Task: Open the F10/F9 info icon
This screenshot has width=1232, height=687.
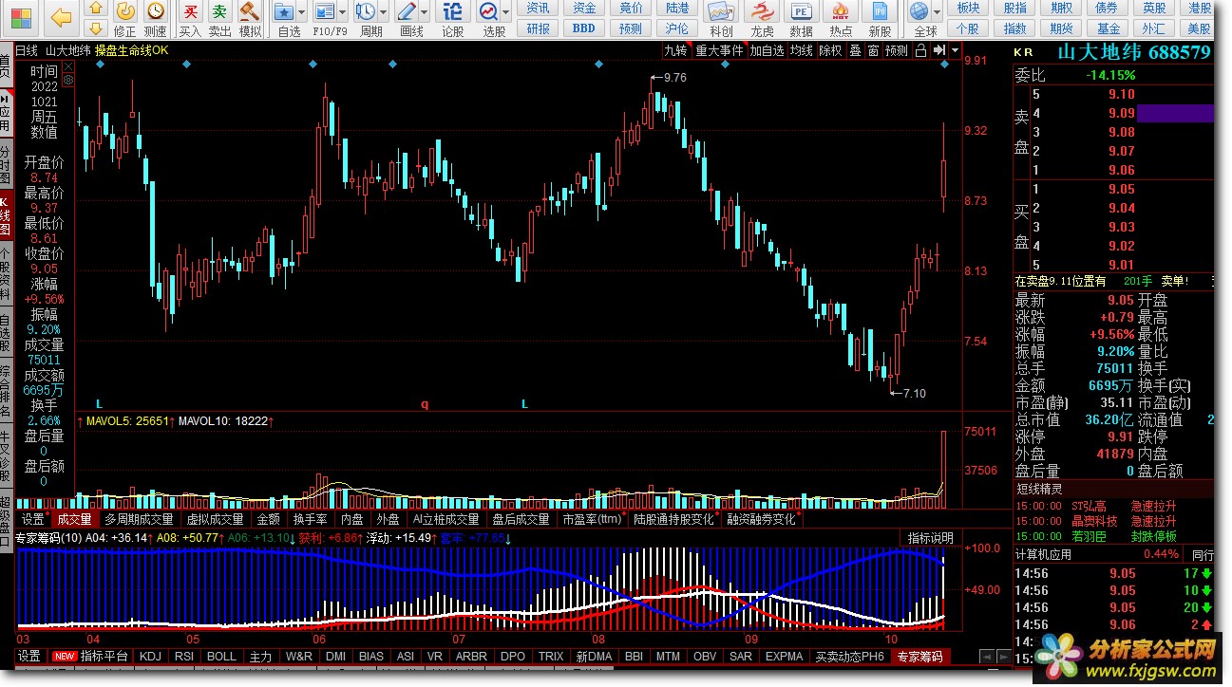Action: pos(325,12)
